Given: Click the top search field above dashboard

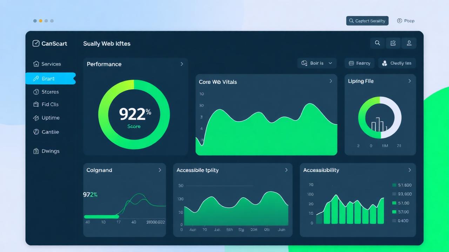Looking at the screenshot, I should pyautogui.click(x=367, y=21).
